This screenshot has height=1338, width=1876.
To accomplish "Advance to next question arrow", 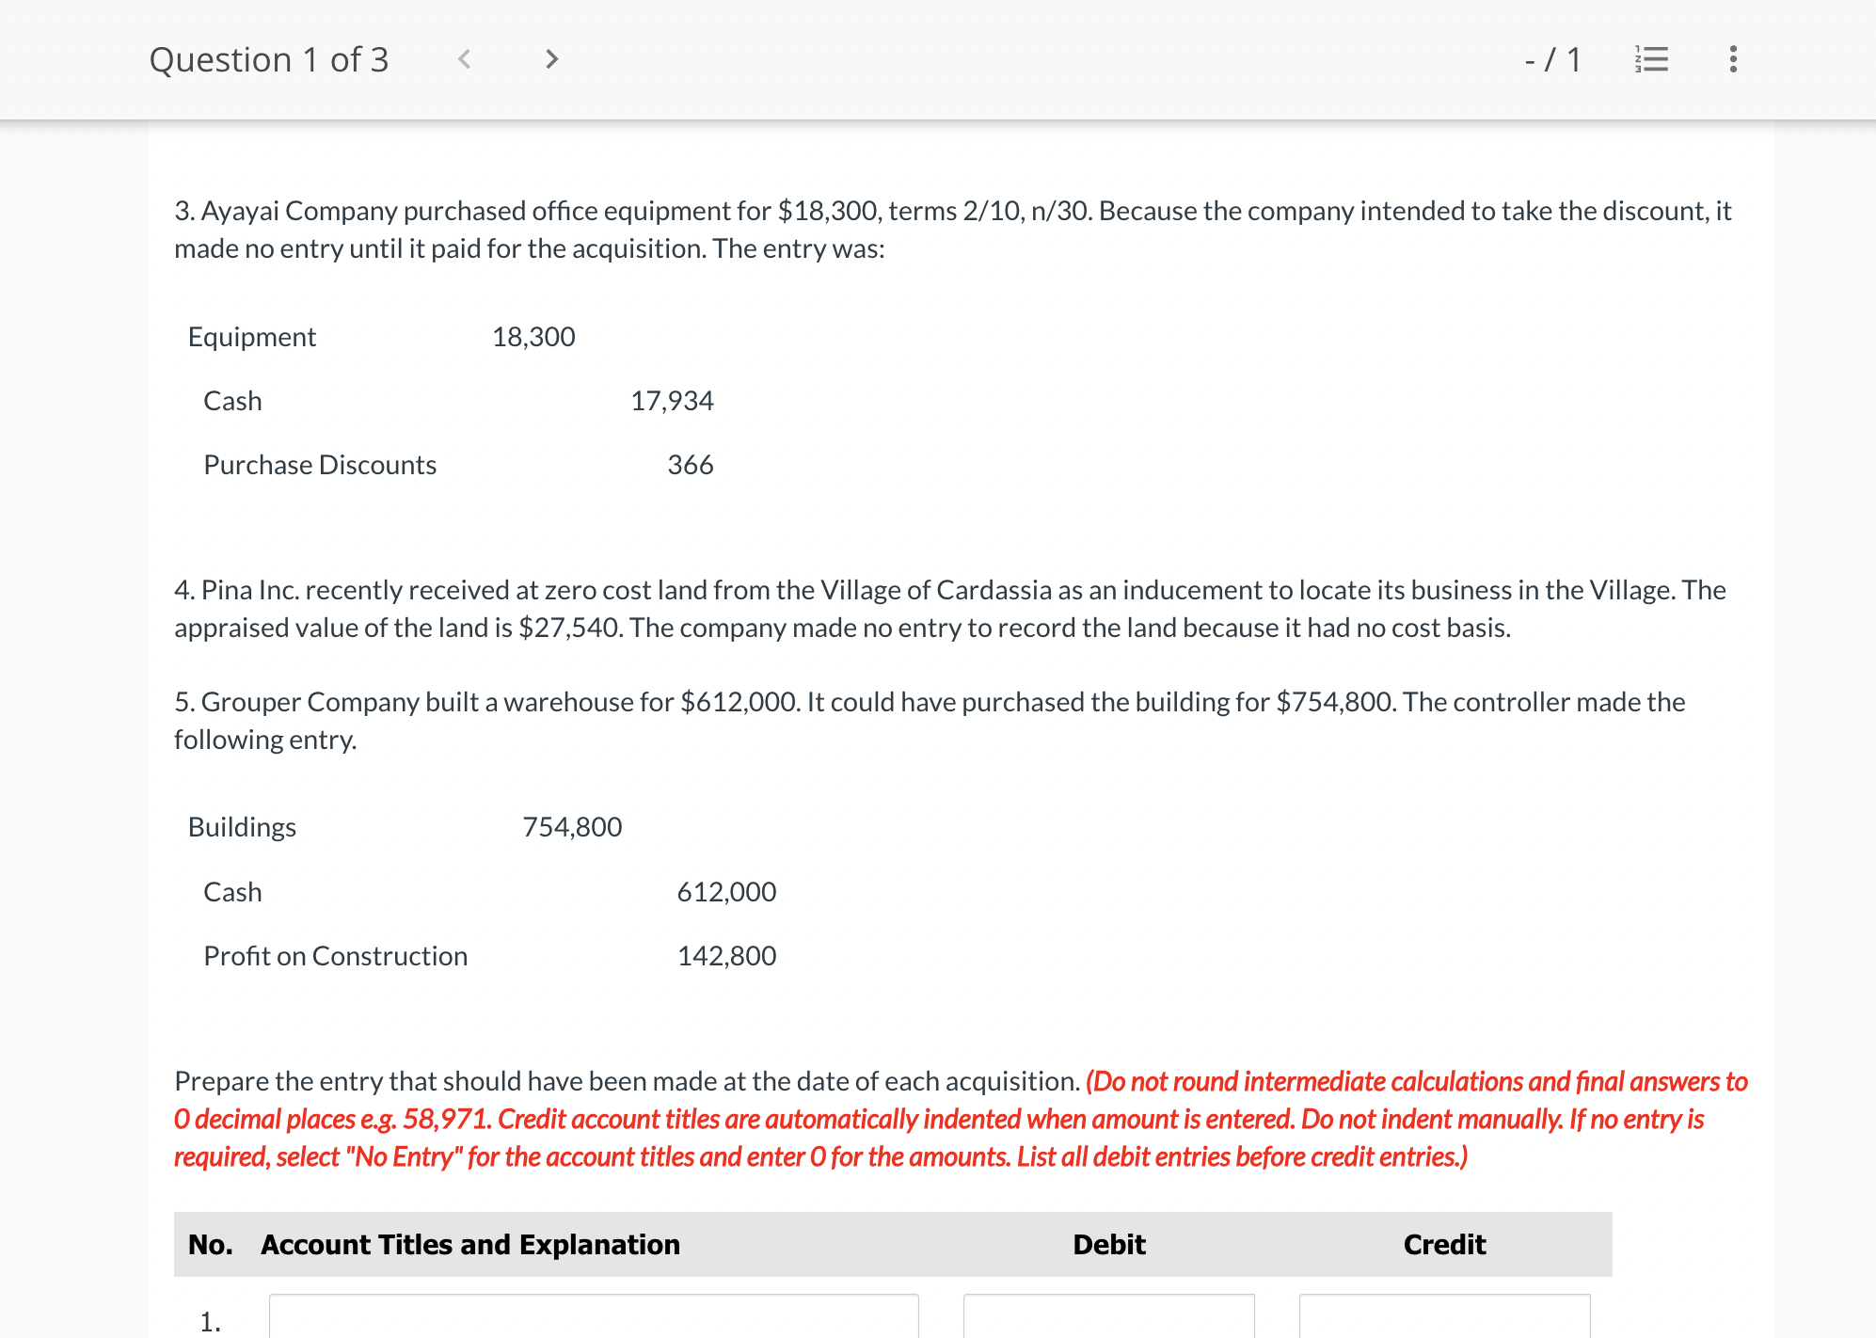I will click(551, 59).
